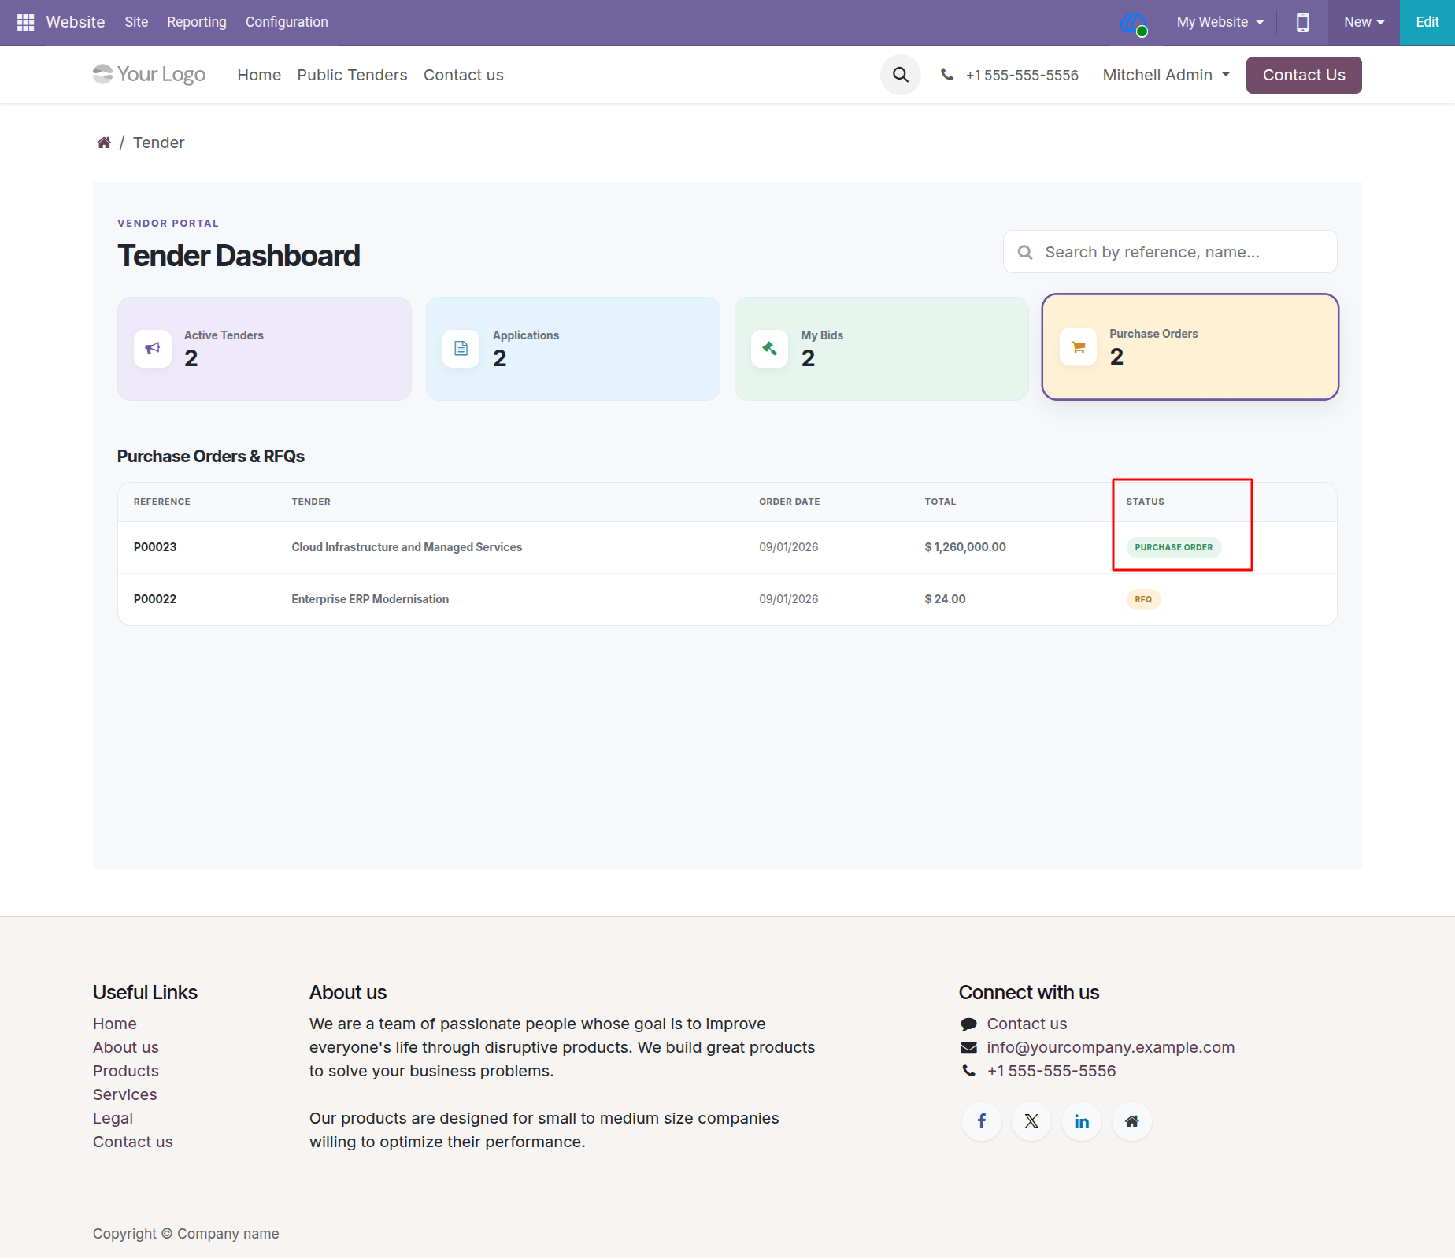Open the Legal link in footer
Viewport: 1455px width, 1259px height.
[x=113, y=1118]
